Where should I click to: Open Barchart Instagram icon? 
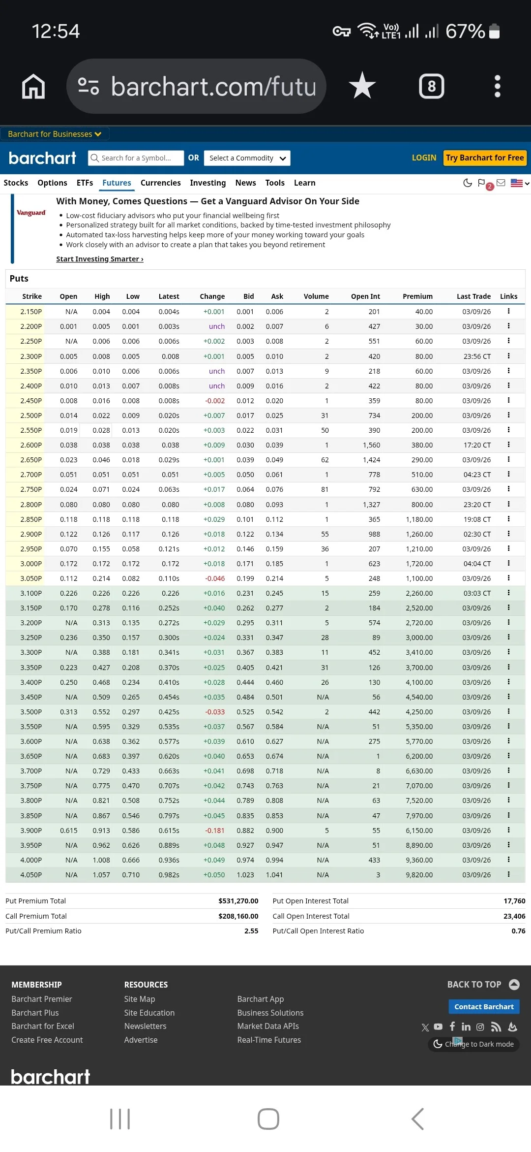pos(480,1027)
